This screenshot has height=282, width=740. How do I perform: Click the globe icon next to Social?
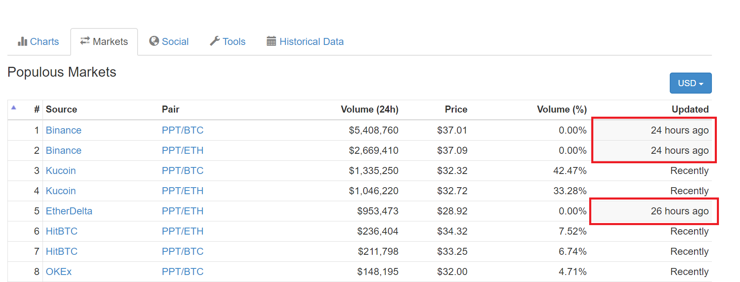click(x=154, y=41)
